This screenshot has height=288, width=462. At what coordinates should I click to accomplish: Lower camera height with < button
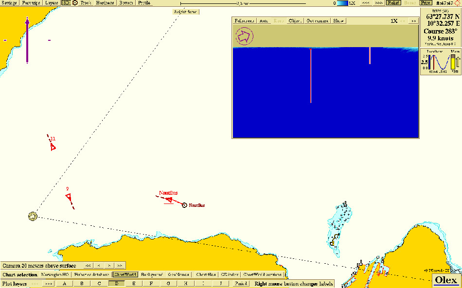click(x=99, y=266)
